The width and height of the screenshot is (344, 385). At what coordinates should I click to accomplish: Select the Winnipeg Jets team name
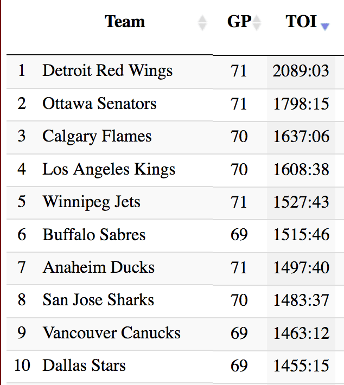coord(91,202)
